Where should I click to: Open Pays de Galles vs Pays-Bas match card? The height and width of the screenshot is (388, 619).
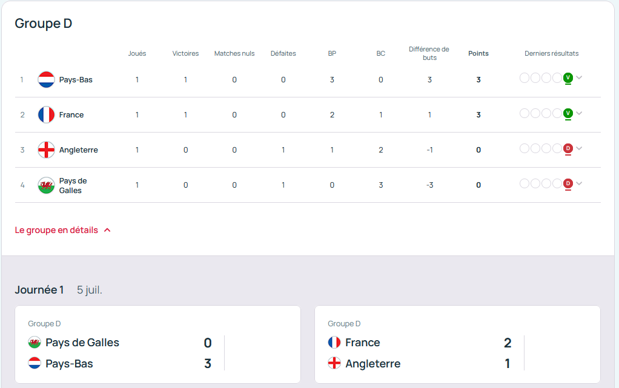pos(157,344)
